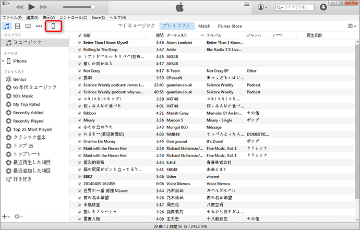Open My Top Rated playlist
The image size is (360, 230).
click(x=27, y=104)
